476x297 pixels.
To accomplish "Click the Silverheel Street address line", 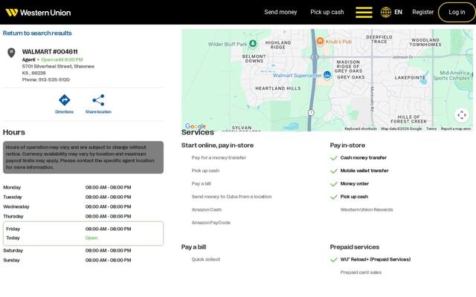I will [58, 66].
